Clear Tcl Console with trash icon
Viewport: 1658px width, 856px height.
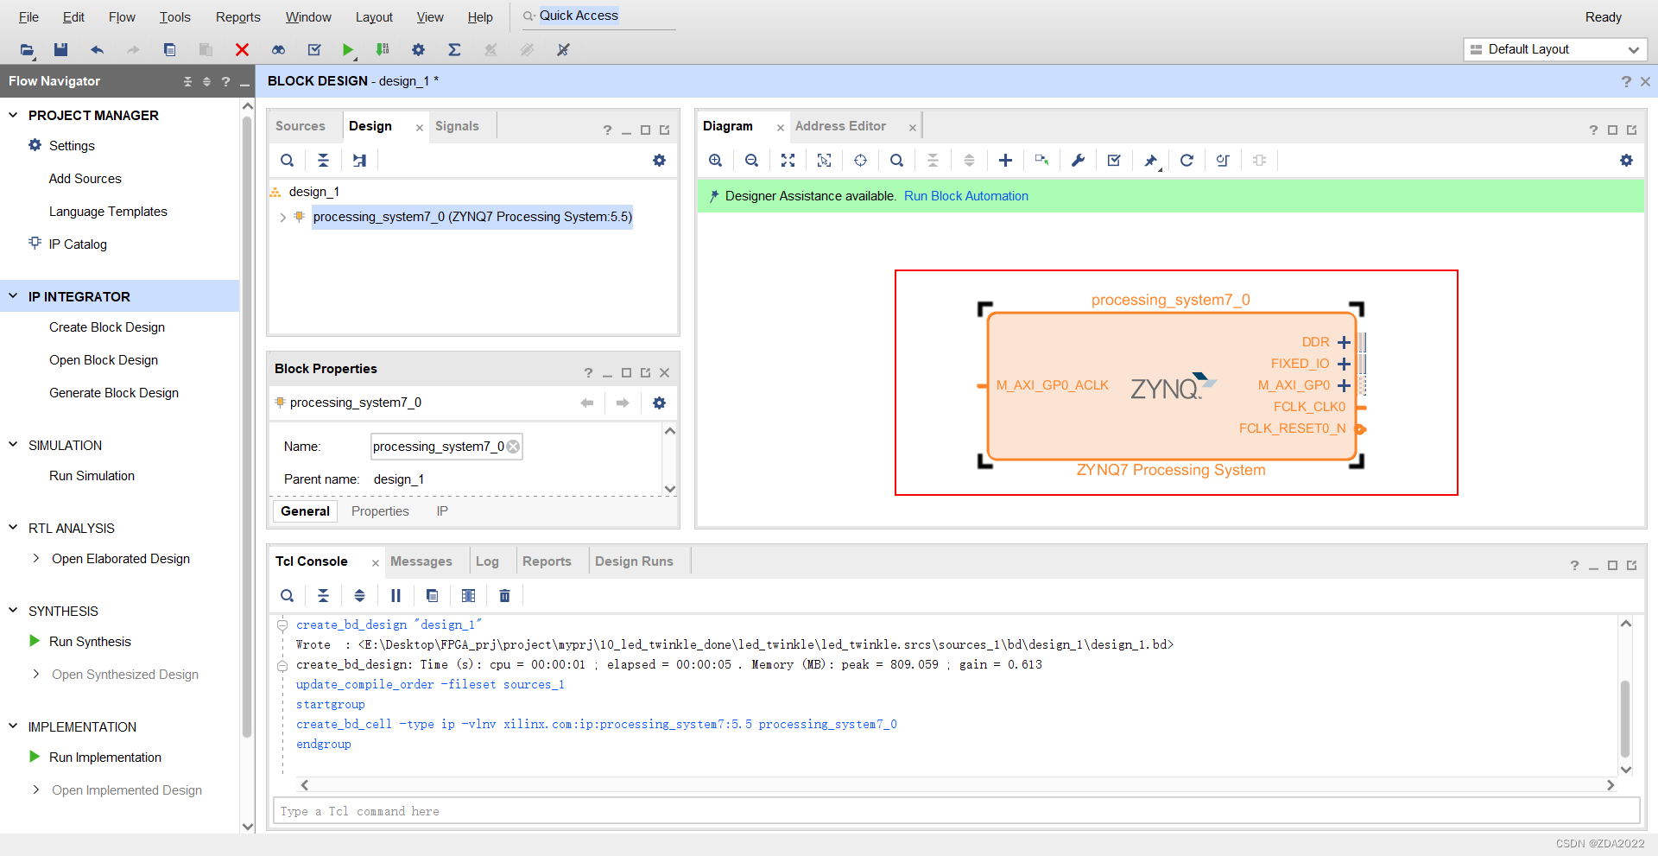pos(504,596)
